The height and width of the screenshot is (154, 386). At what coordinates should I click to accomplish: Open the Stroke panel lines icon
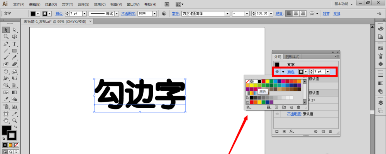pos(380,75)
